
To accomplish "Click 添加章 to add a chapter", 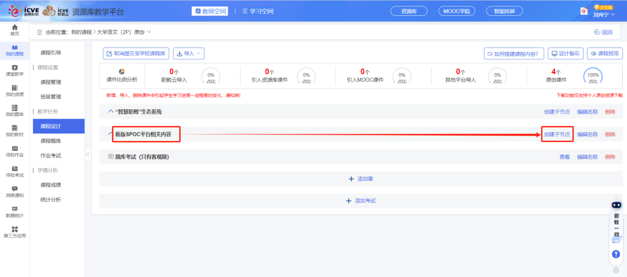I will (x=361, y=179).
